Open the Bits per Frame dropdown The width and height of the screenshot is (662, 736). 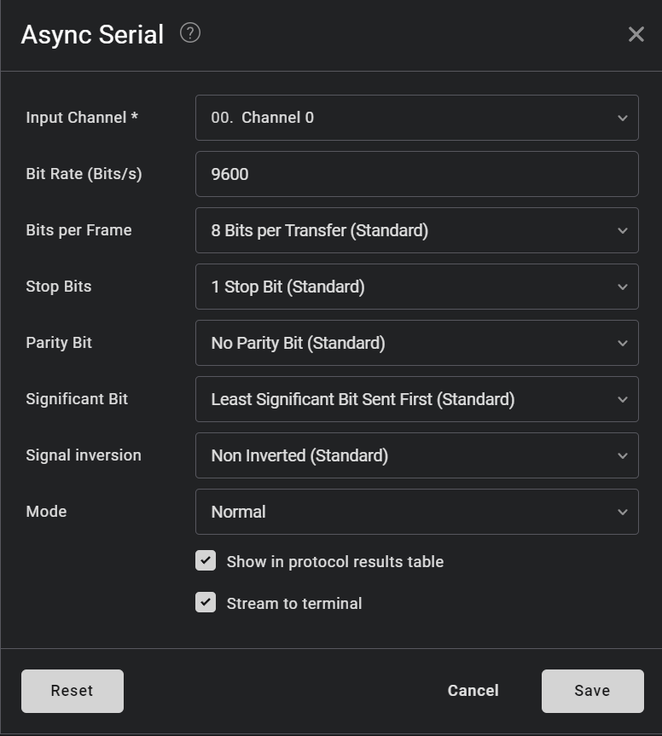coord(417,230)
